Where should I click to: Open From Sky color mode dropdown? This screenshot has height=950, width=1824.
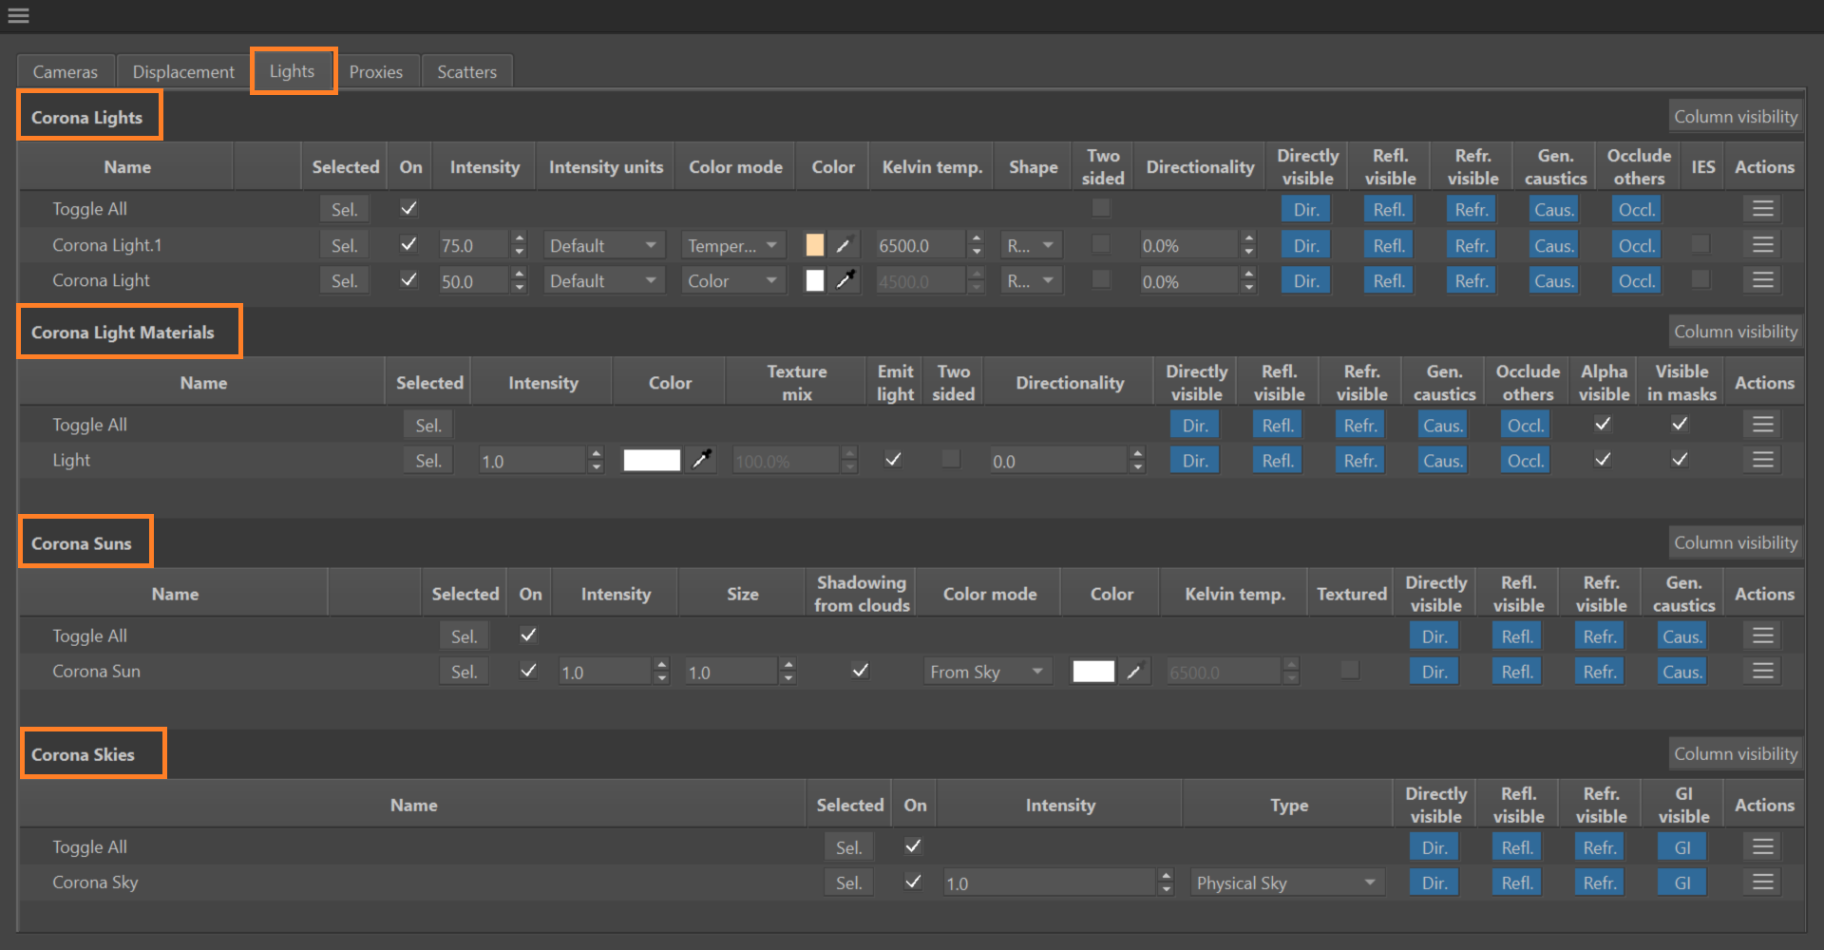point(987,672)
